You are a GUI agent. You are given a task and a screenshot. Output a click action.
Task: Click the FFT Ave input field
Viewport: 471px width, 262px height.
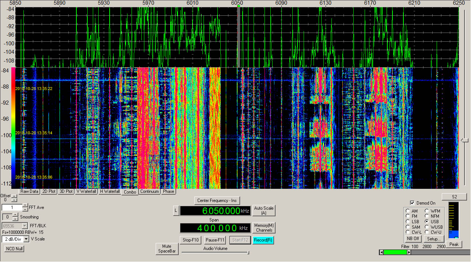12,207
